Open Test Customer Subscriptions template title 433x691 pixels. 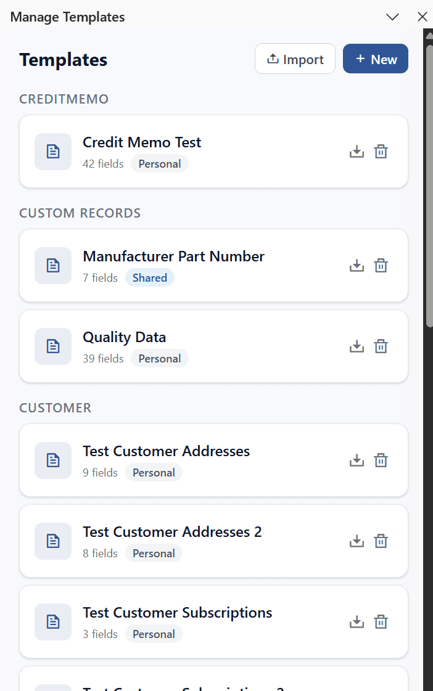point(177,613)
